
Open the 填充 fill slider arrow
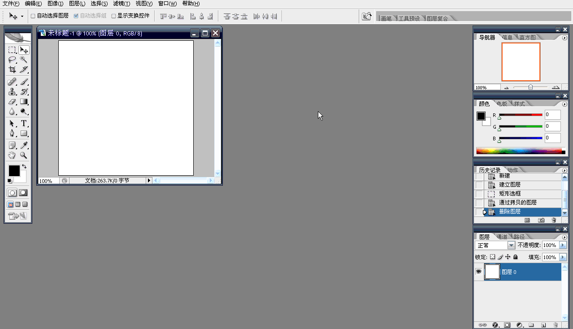563,257
